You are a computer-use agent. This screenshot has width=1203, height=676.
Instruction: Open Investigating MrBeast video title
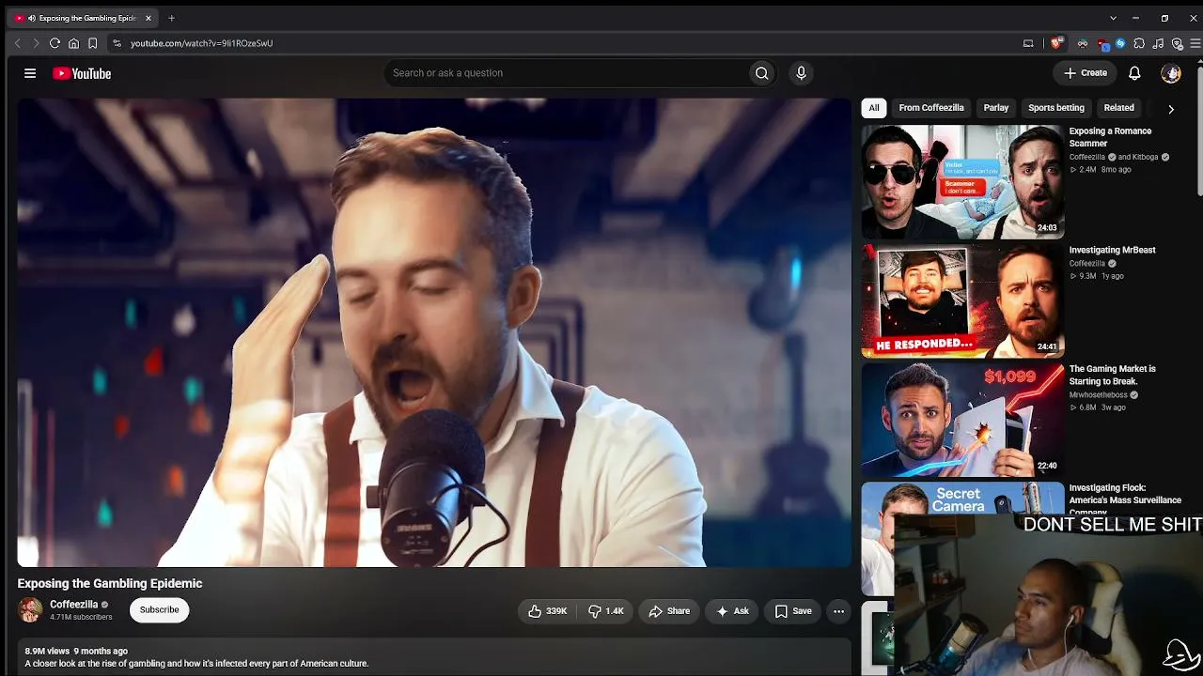(x=1112, y=251)
